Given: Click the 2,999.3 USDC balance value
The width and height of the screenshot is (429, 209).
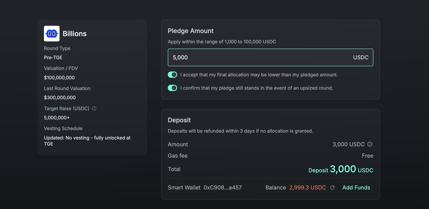Looking at the screenshot, I should (x=307, y=188).
